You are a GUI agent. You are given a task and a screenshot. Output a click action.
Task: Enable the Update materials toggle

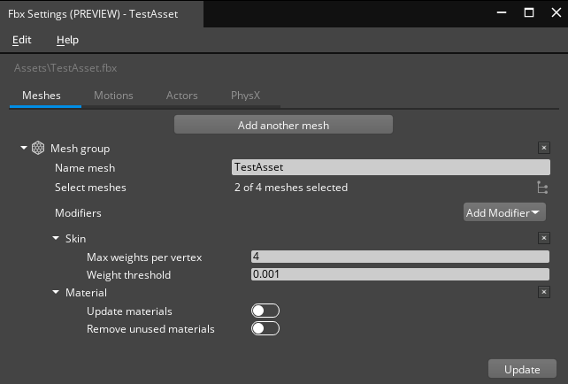[265, 311]
